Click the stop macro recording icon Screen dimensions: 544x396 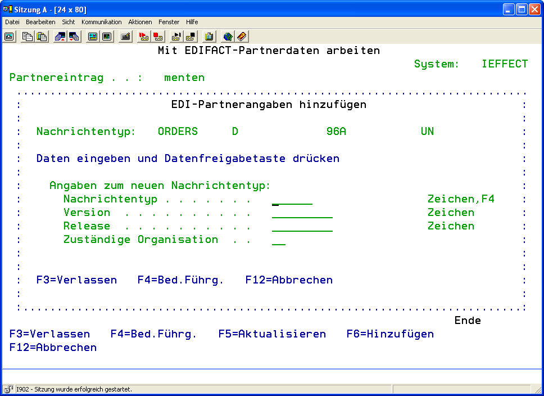pos(158,37)
